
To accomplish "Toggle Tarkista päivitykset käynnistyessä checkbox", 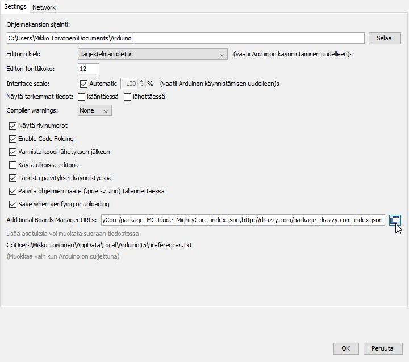I will [x=12, y=178].
